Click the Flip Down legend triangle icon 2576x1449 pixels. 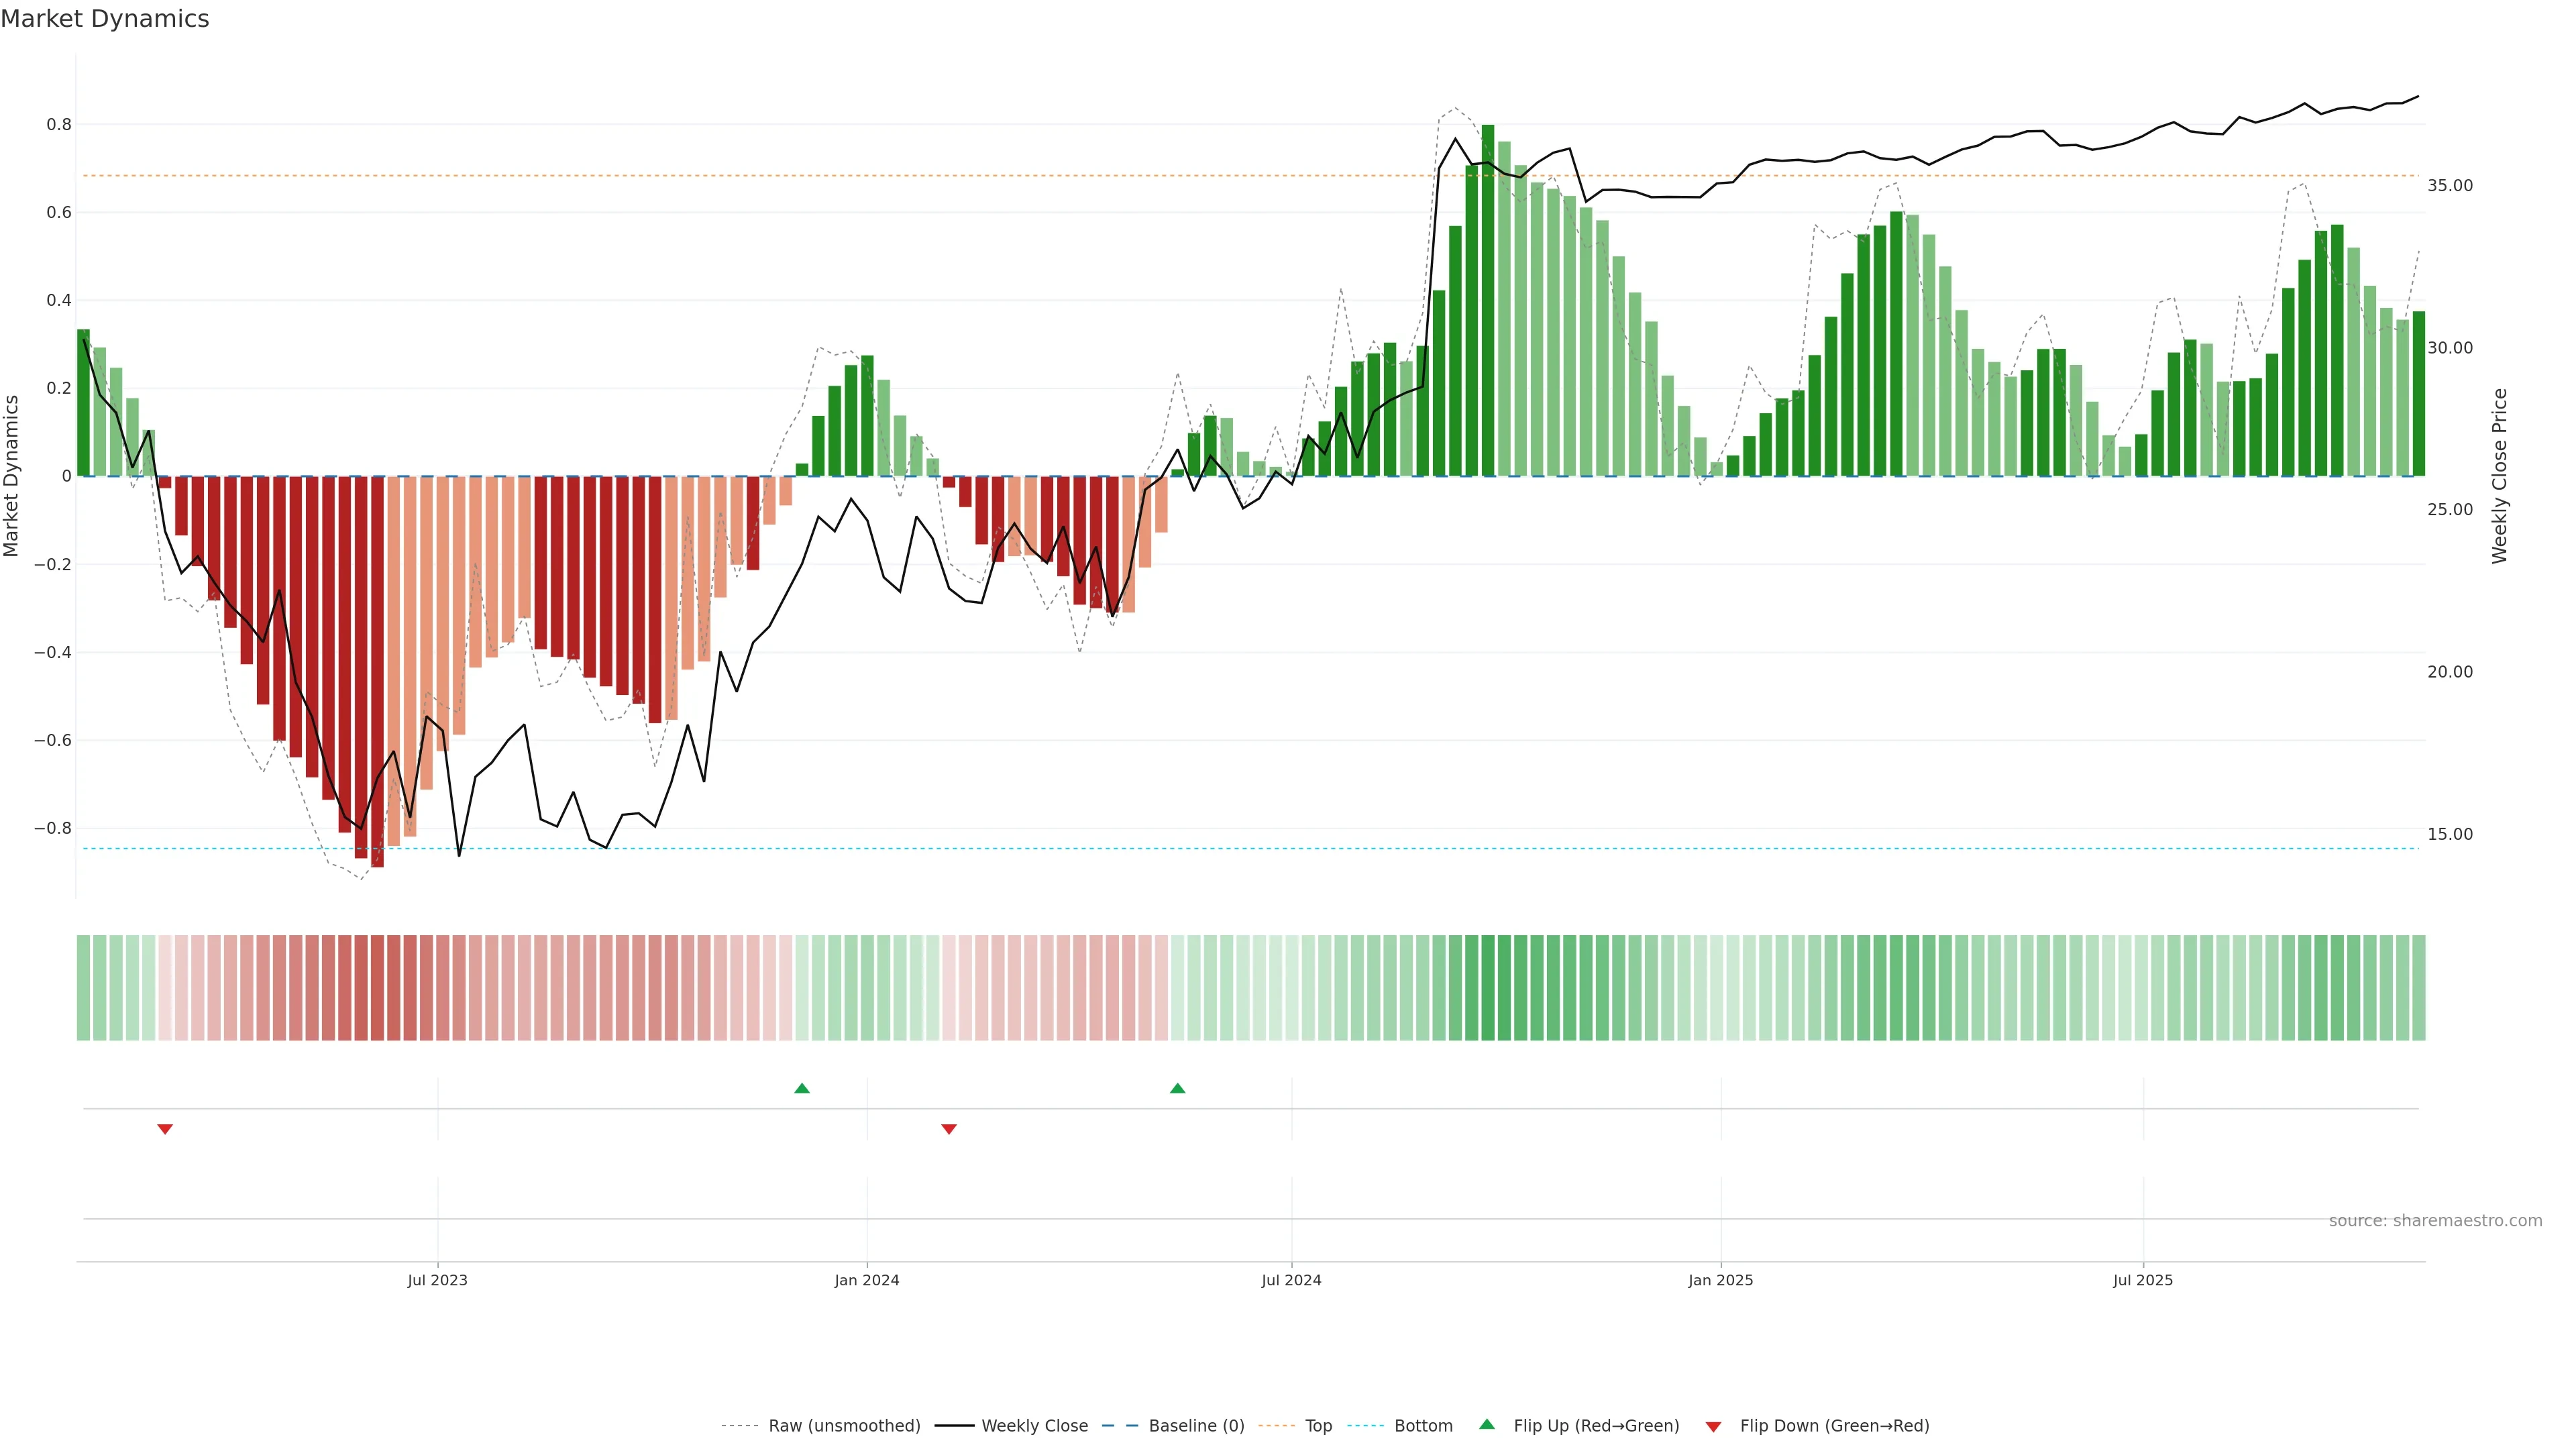click(x=1713, y=1427)
